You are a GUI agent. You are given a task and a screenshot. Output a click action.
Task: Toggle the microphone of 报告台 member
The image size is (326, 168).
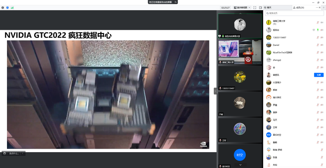point(317,30)
